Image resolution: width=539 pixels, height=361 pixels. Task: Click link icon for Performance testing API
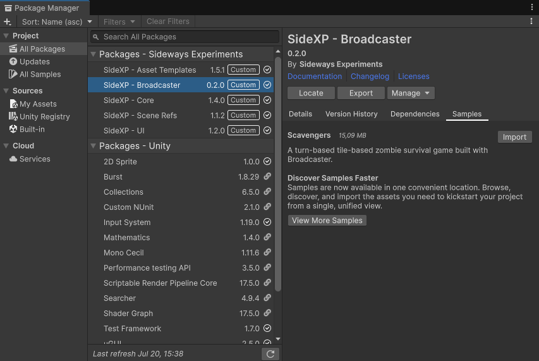(x=267, y=267)
